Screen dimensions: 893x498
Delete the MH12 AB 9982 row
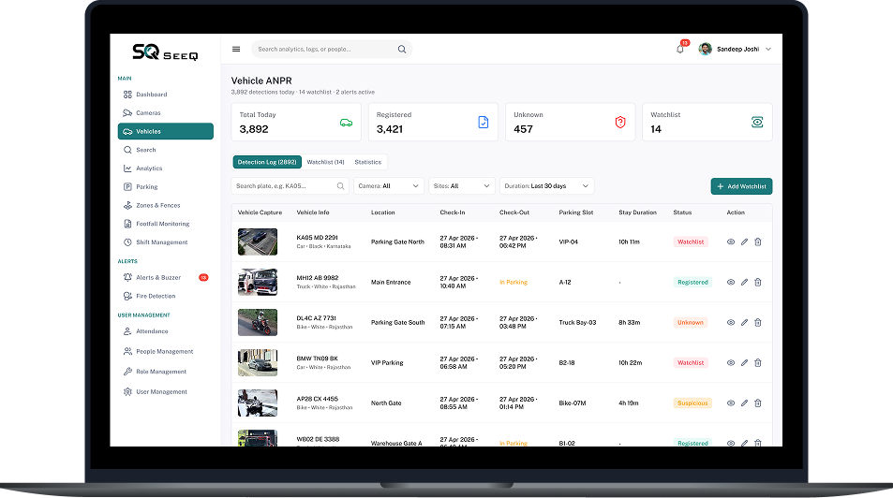pos(758,283)
